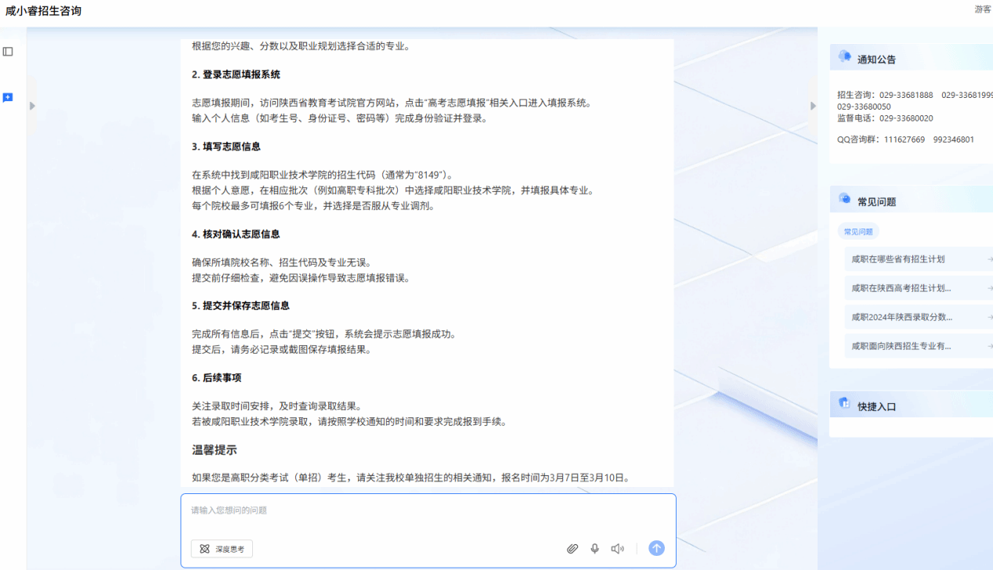The height and width of the screenshot is (570, 993).
Task: Click the heading 3. 填写志愿信息
Action: pos(226,146)
